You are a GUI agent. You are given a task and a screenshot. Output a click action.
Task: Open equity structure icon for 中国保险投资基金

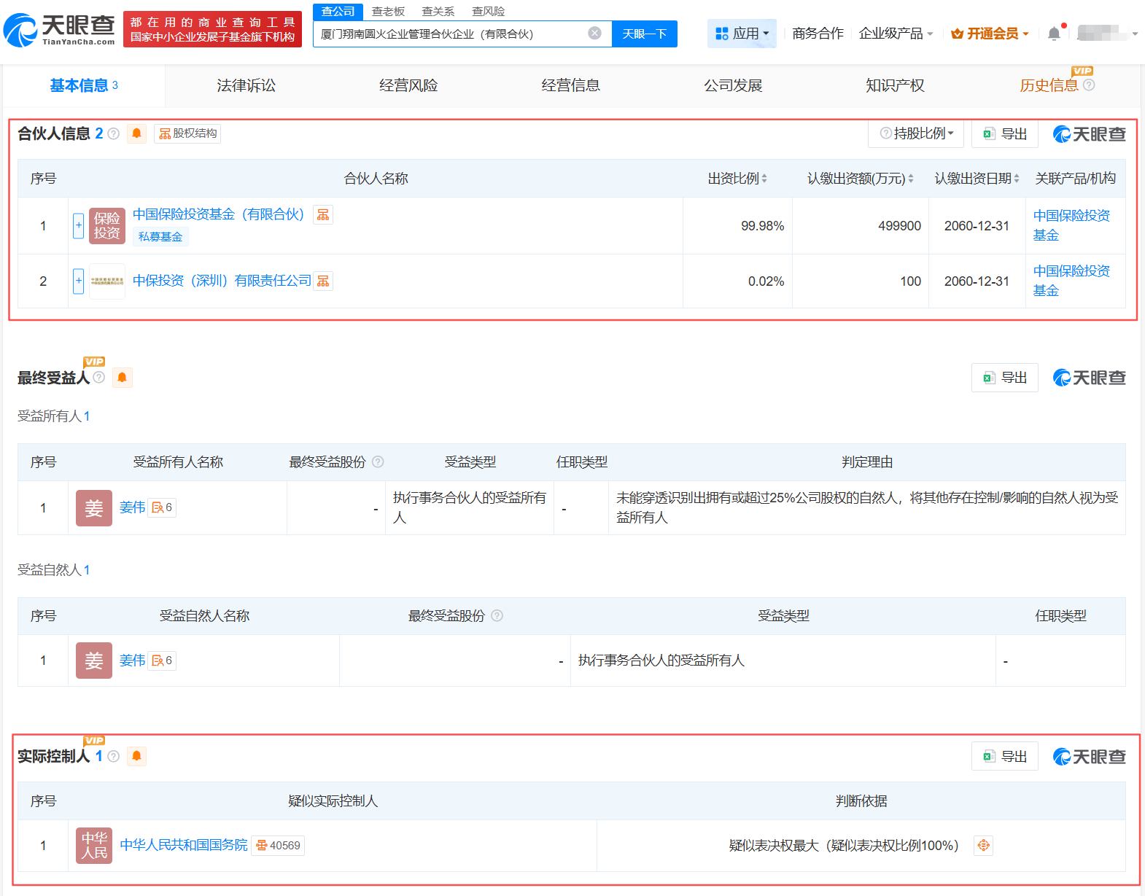323,214
